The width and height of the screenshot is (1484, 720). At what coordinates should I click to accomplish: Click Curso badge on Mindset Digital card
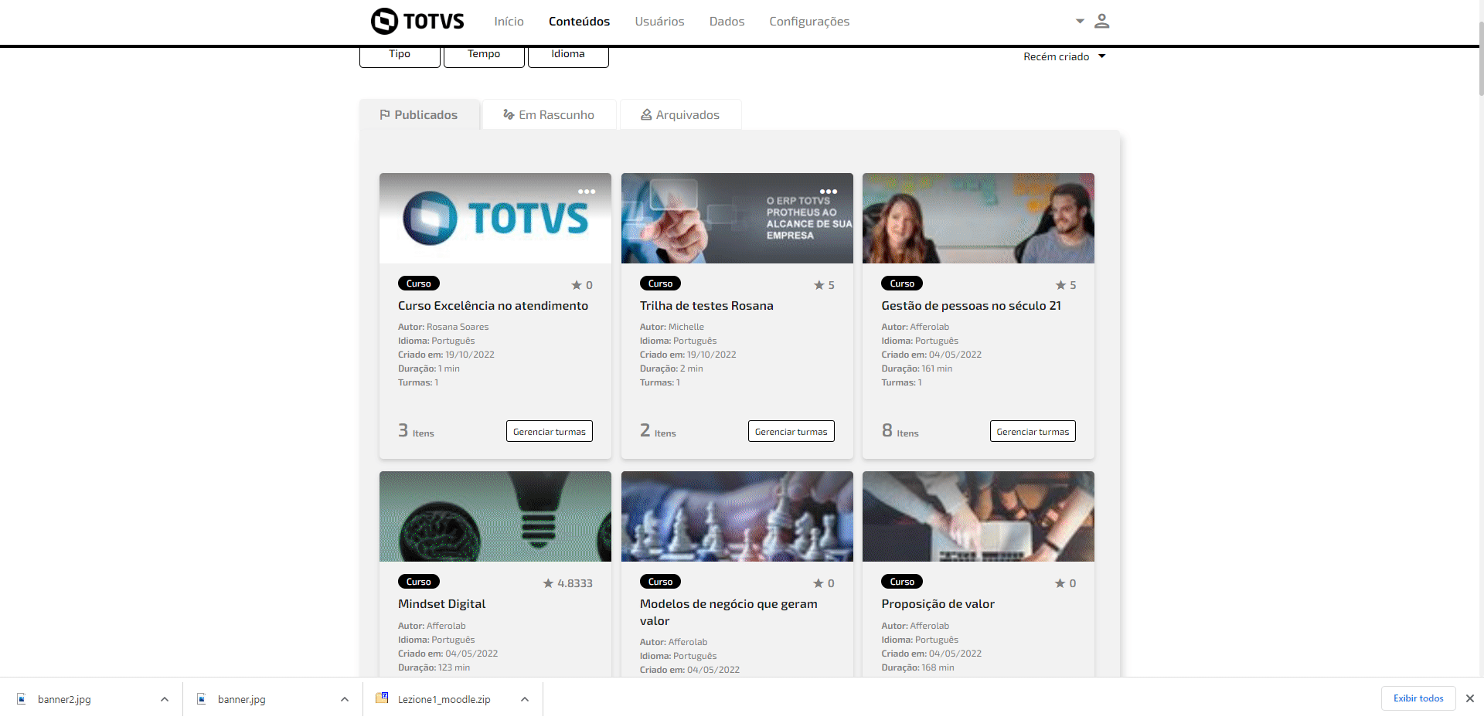(419, 582)
